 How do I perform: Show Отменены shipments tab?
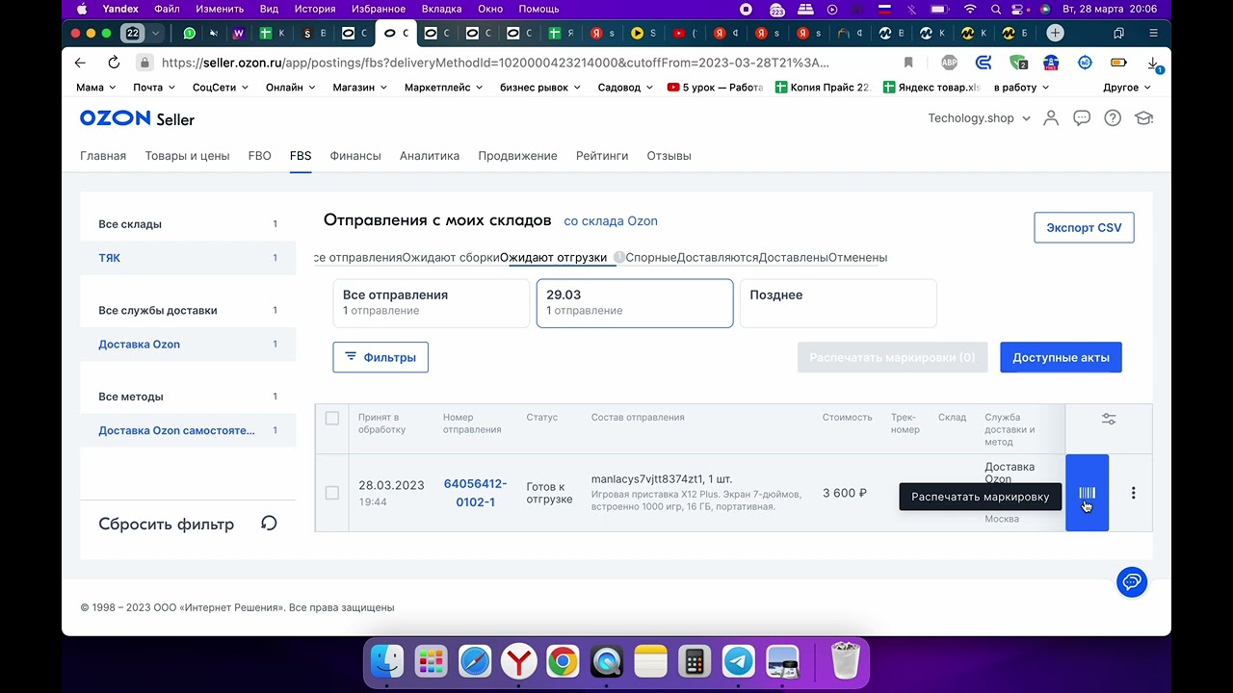coord(857,257)
